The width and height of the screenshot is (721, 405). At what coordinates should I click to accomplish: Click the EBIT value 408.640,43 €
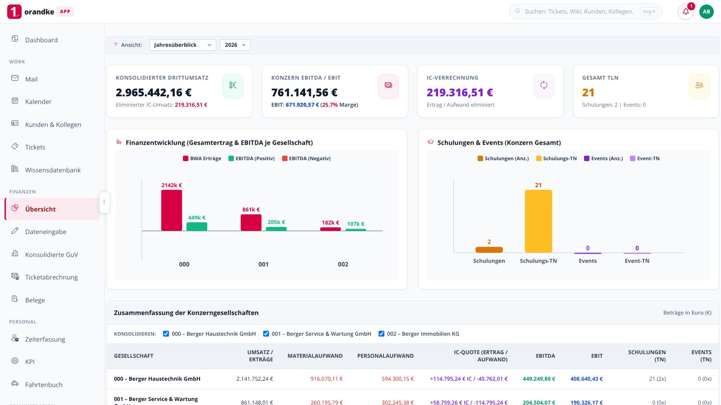pyautogui.click(x=587, y=379)
